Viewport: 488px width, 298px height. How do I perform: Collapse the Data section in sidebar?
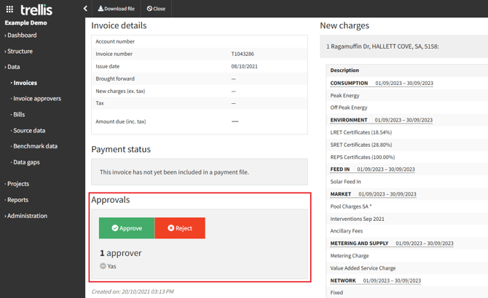13,67
